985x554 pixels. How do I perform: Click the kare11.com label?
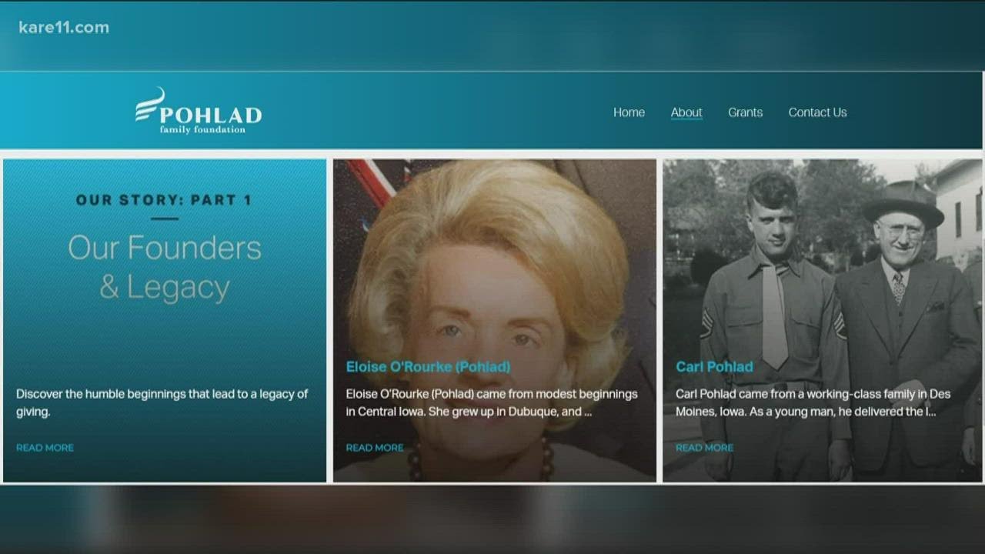pos(64,28)
